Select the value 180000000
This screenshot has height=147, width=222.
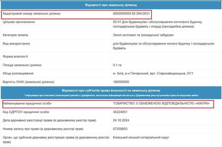coord(121,82)
